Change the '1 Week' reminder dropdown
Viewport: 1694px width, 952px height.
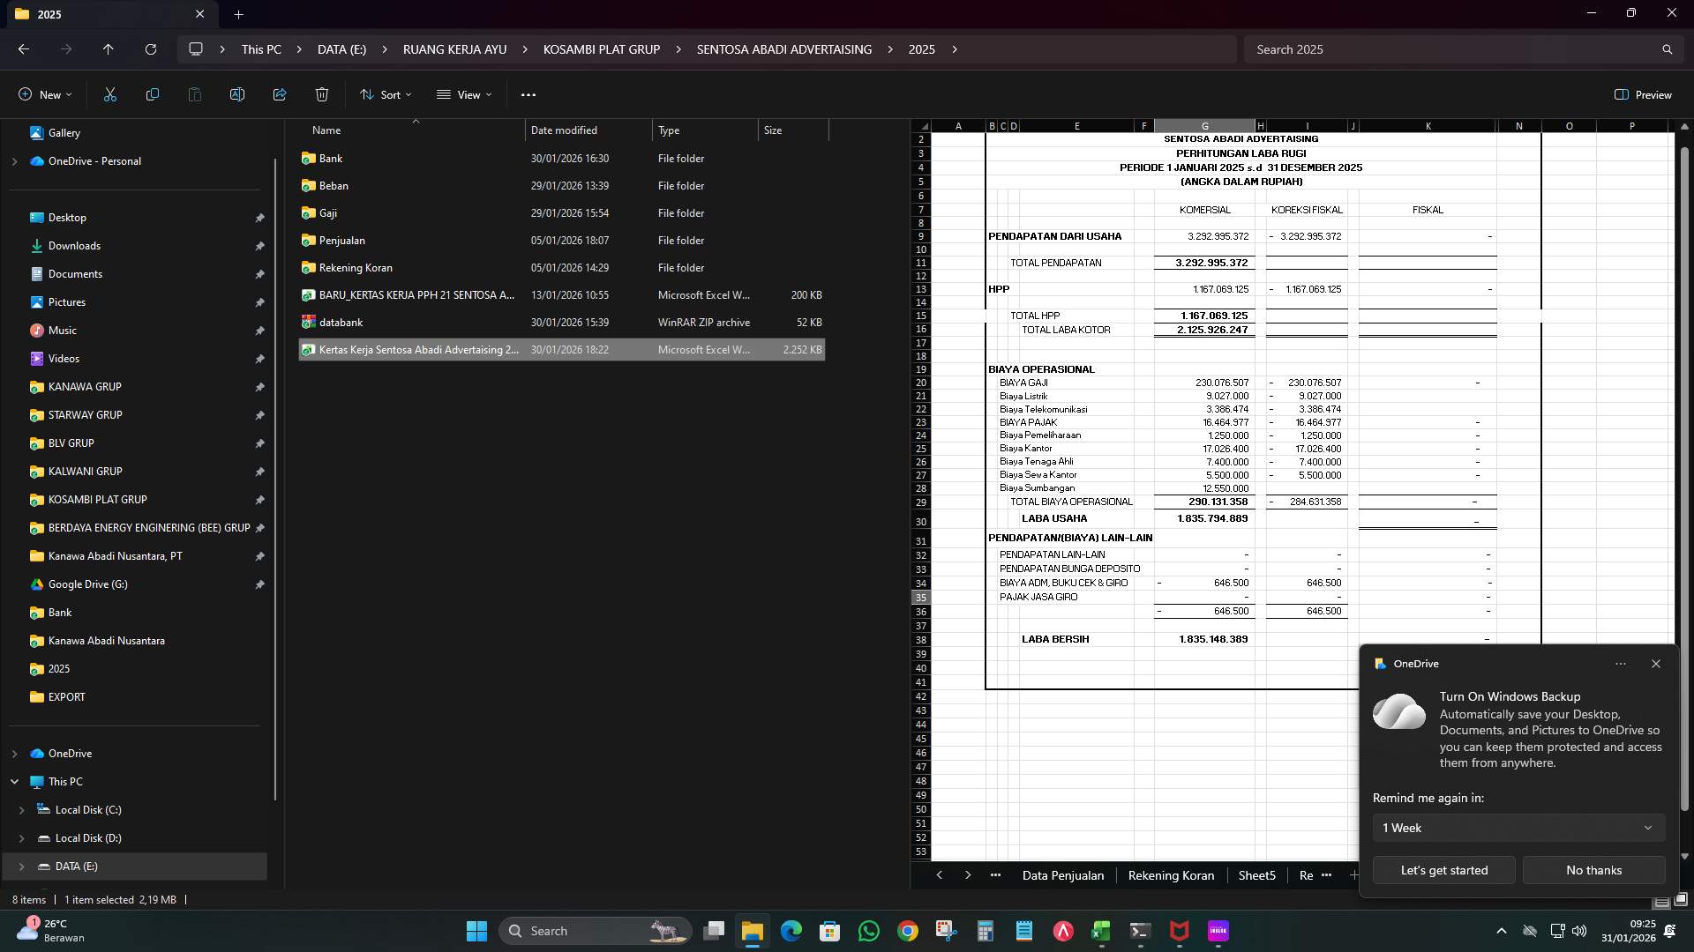[1516, 827]
